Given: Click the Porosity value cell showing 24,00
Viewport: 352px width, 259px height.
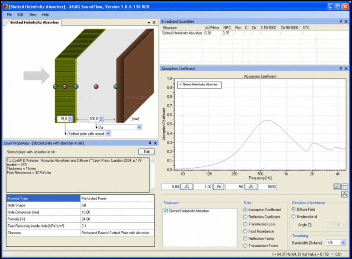Looking at the screenshot, I should 116,219.
